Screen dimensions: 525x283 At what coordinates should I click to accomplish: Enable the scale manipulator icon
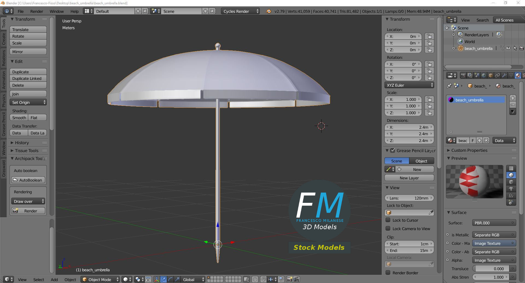click(177, 279)
